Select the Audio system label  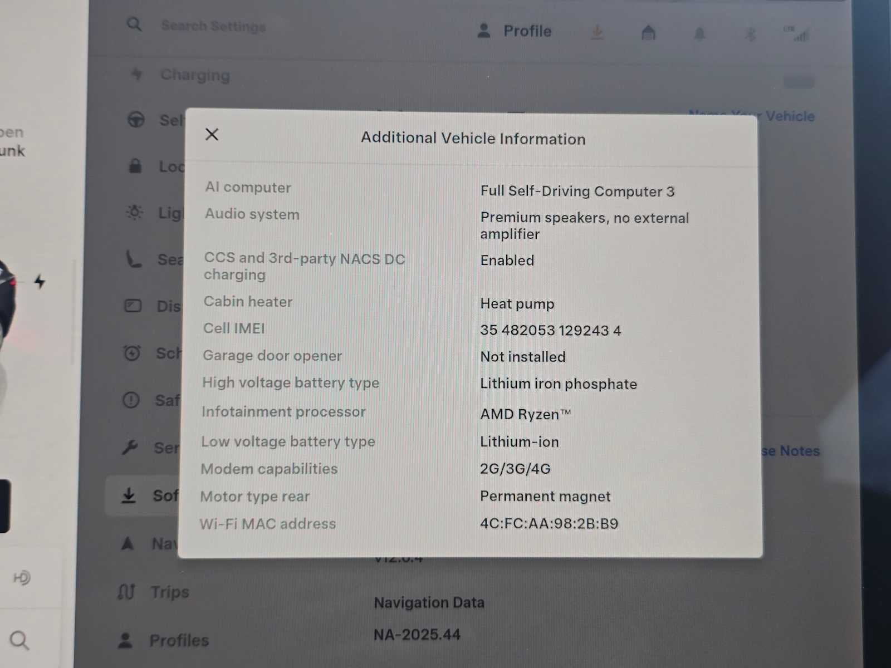click(x=252, y=214)
